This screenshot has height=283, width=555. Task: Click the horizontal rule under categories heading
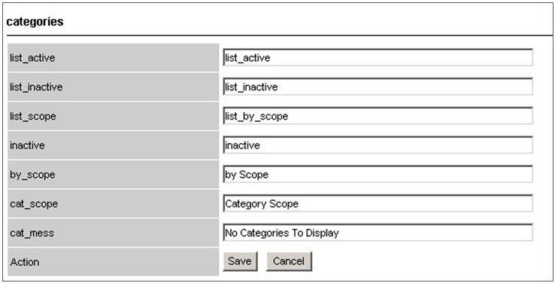pos(279,35)
